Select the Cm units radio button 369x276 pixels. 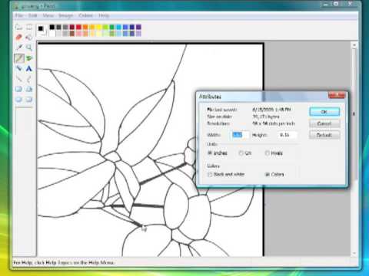click(x=241, y=153)
